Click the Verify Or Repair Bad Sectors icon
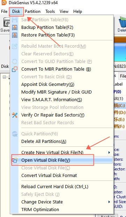The image size is (126, 217). point(15,115)
